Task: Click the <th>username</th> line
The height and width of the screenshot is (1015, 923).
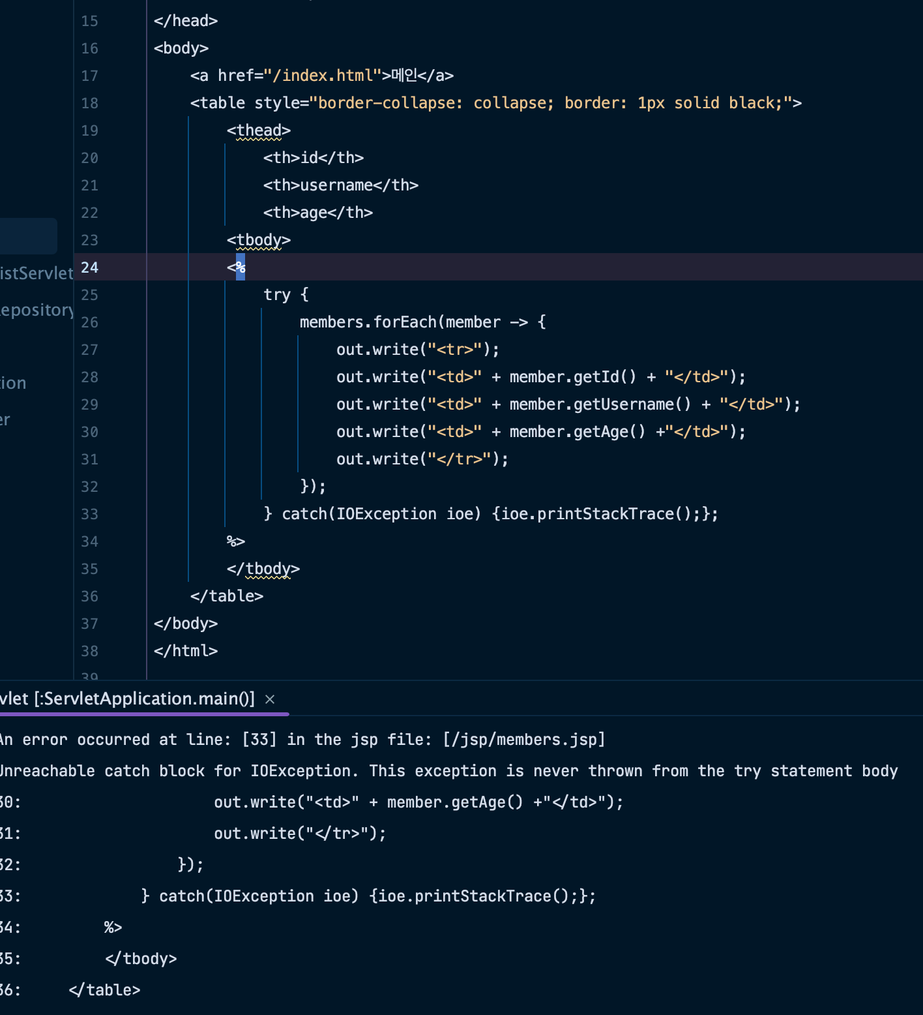Action: [341, 185]
